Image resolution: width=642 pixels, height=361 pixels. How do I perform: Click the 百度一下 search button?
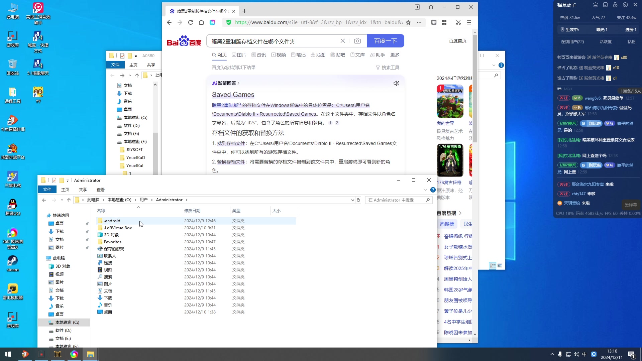[x=386, y=41]
